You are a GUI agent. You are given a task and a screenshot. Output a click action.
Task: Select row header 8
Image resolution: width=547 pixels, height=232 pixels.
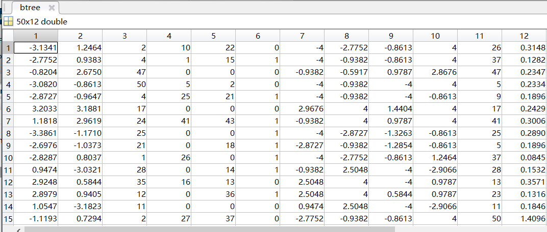[8, 134]
